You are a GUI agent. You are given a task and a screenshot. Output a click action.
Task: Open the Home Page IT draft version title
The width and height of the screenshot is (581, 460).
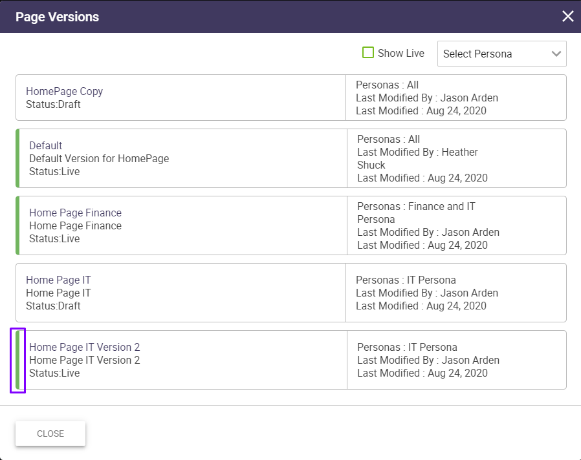click(x=58, y=280)
